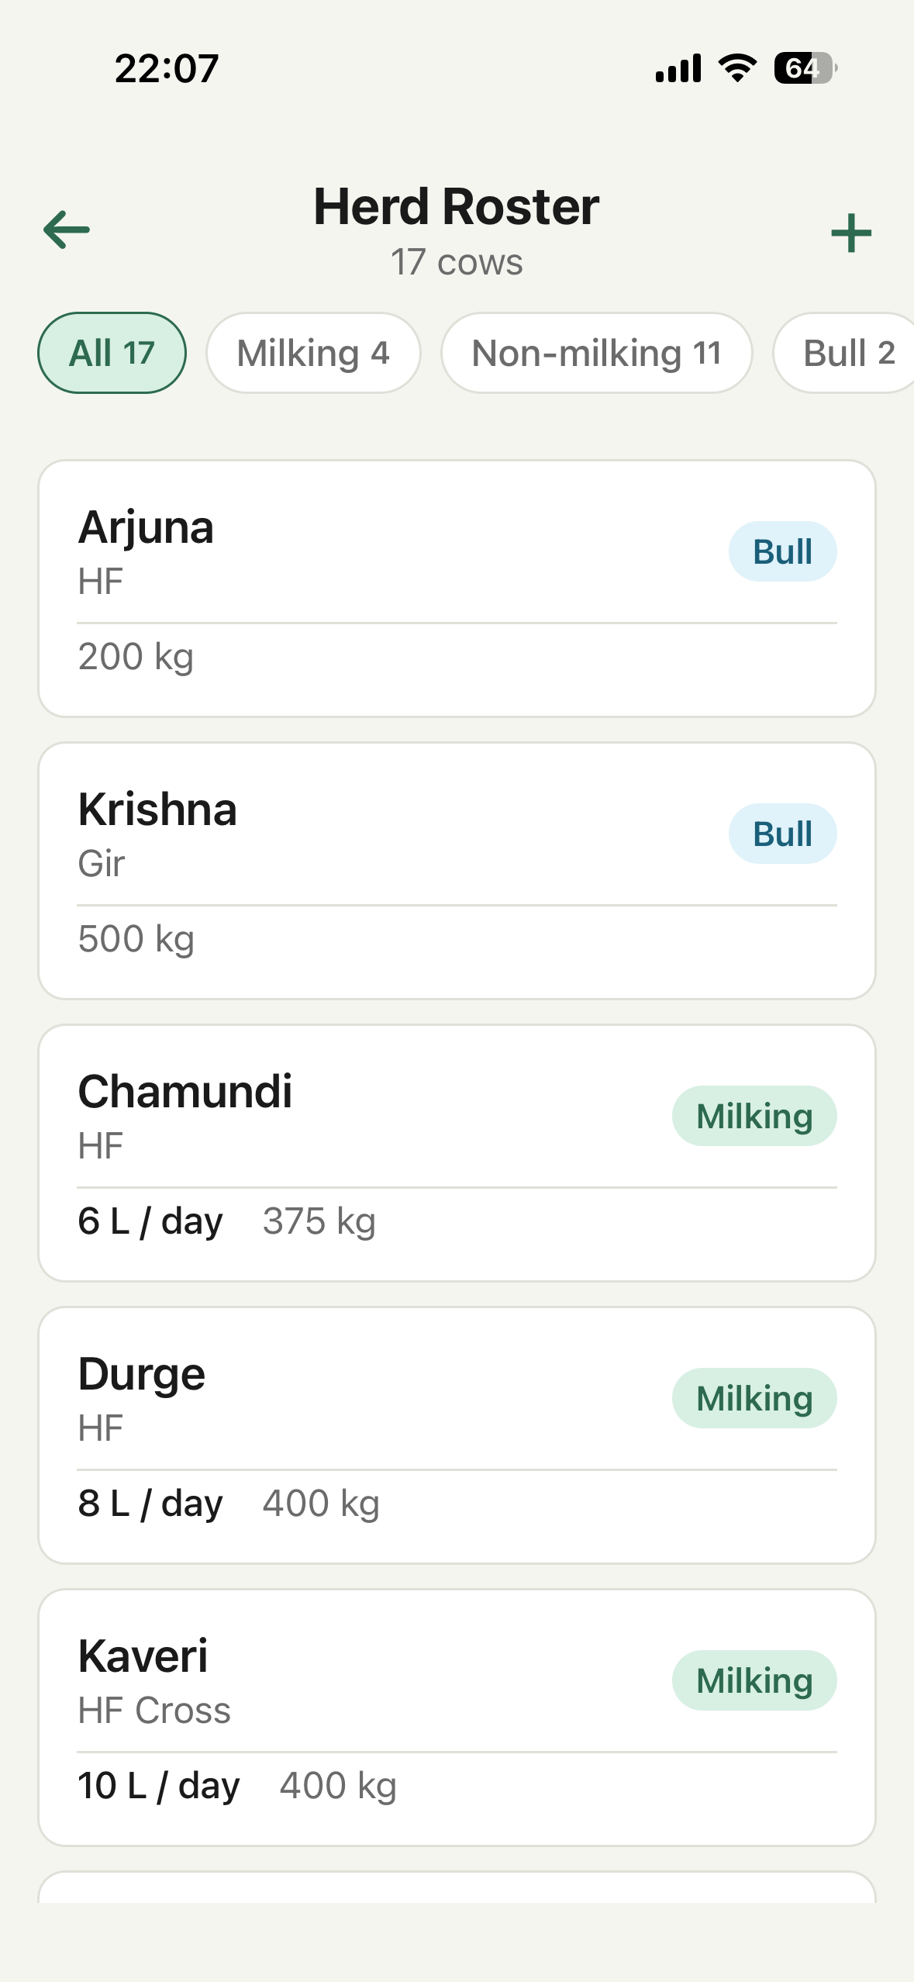Tap the Herd Roster title
Image resolution: width=914 pixels, height=1982 pixels.
tap(456, 207)
